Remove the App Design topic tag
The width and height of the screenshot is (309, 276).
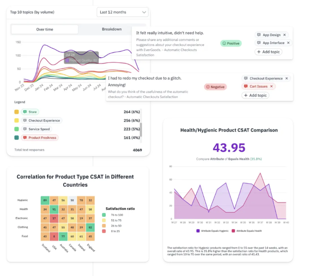tap(285, 35)
